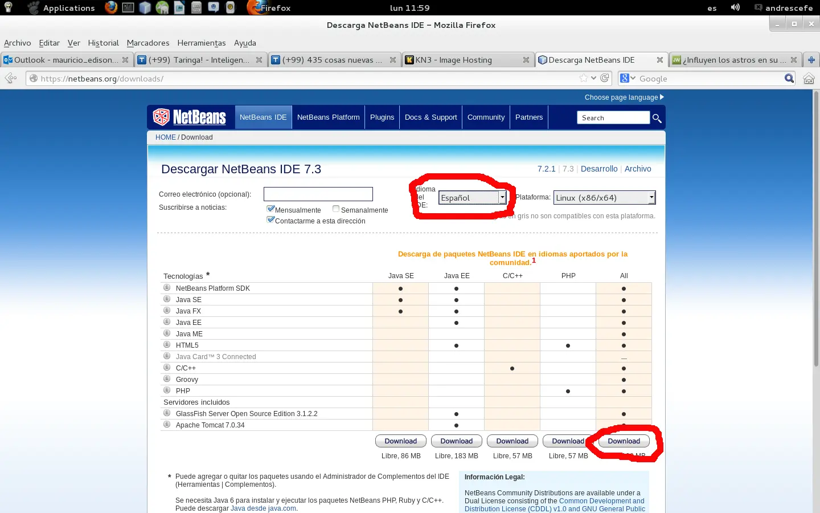The image size is (820, 513).
Task: Uncheck the Mensualmente checkbox
Action: 270,209
